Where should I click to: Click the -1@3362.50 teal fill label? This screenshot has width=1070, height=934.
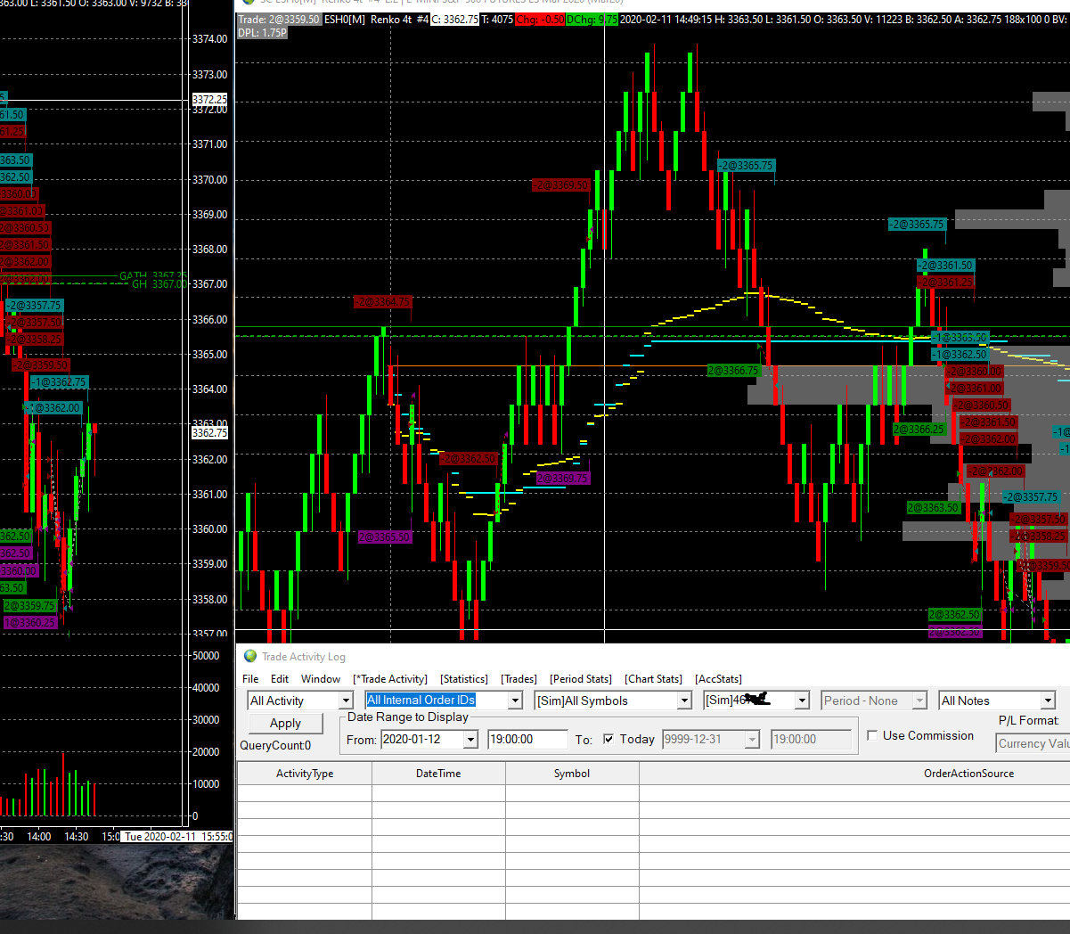point(960,355)
